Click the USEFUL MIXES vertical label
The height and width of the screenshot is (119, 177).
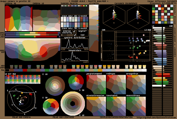coord(175,14)
